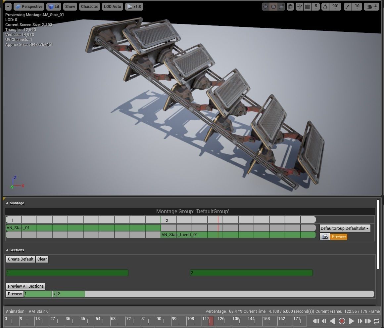This screenshot has height=328, width=384.
Task: Open the LOD Auto menu
Action: [x=113, y=7]
